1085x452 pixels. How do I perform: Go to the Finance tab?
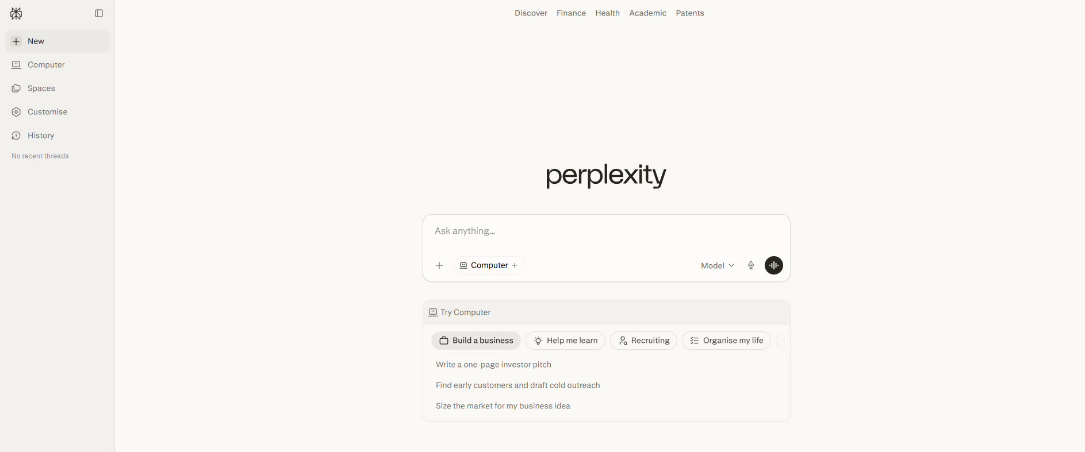point(571,13)
